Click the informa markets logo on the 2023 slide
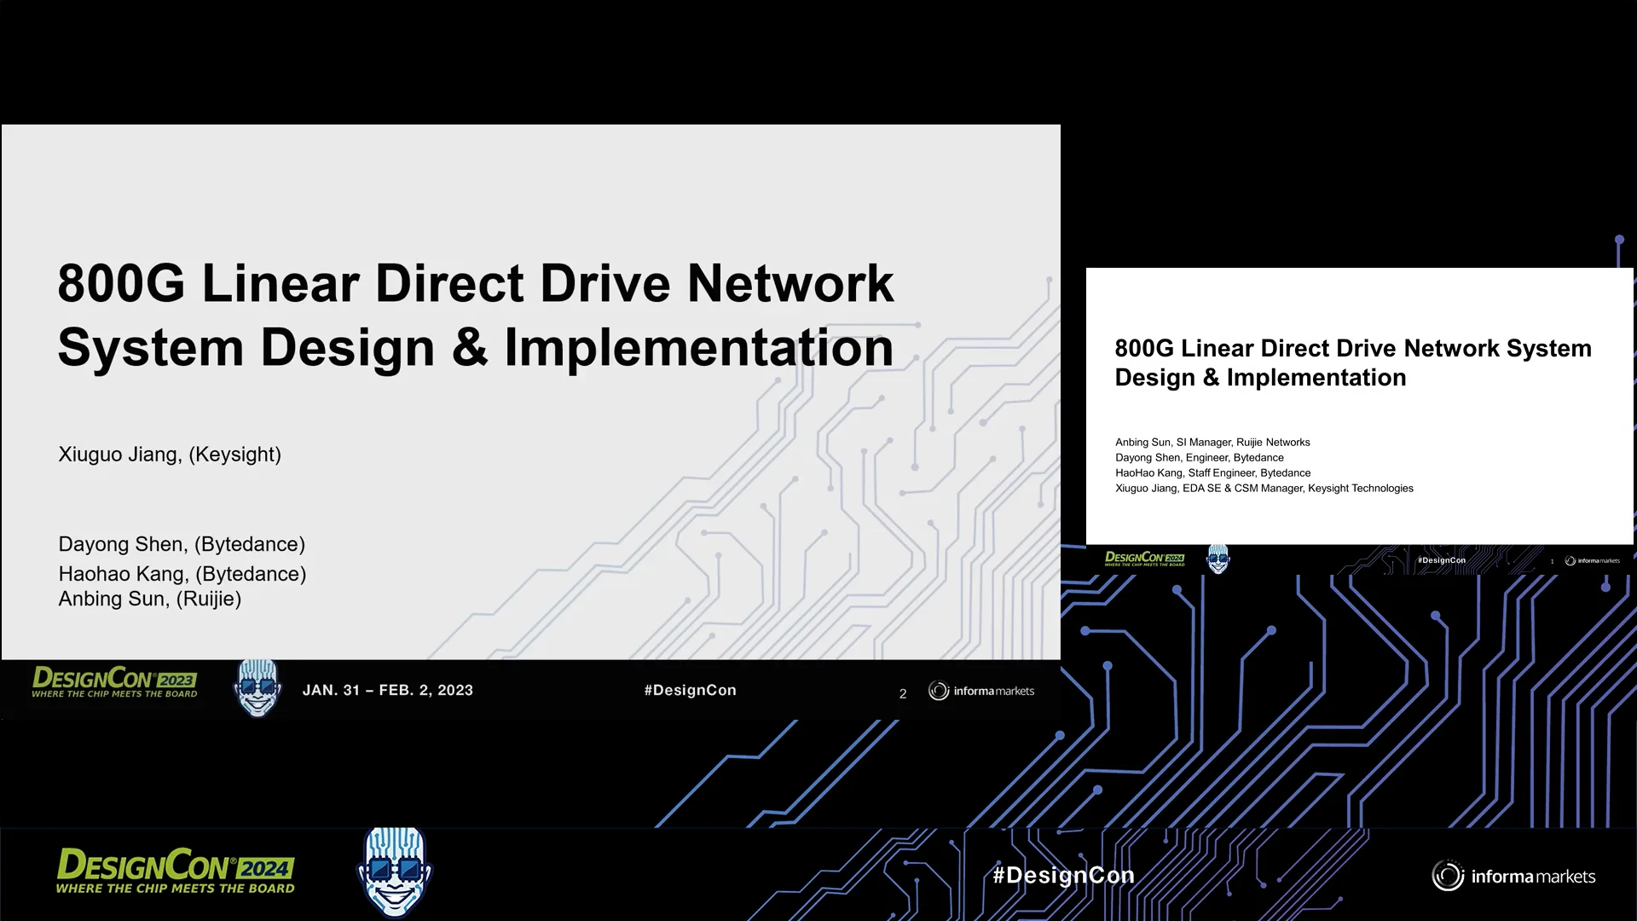This screenshot has height=921, width=1637. coord(981,691)
